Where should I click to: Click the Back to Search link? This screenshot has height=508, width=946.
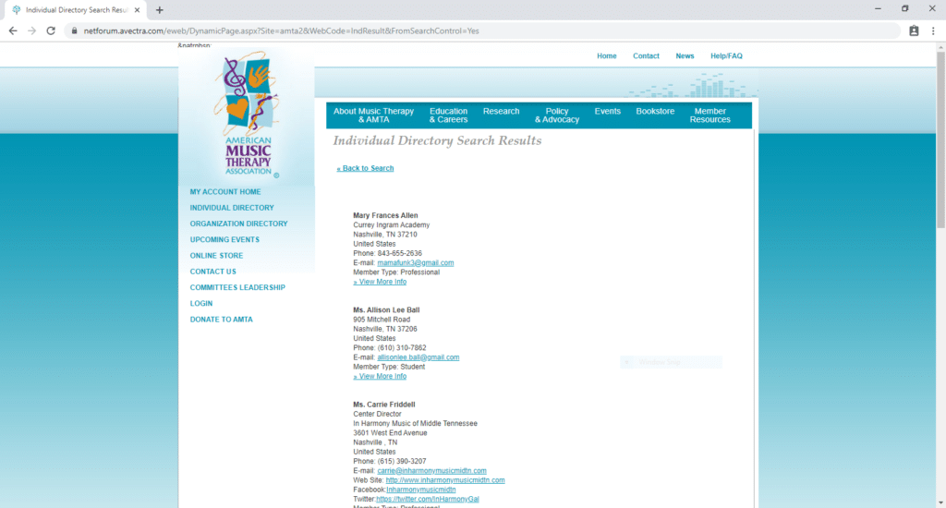pos(366,168)
